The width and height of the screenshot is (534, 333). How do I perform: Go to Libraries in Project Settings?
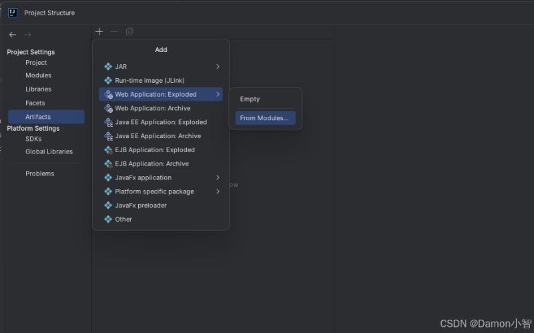[38, 89]
